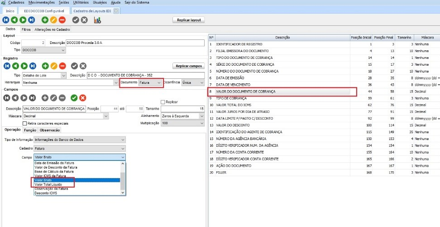Enable the Replicar checkbox
Image resolution: width=440 pixels, height=227 pixels.
(x=163, y=102)
